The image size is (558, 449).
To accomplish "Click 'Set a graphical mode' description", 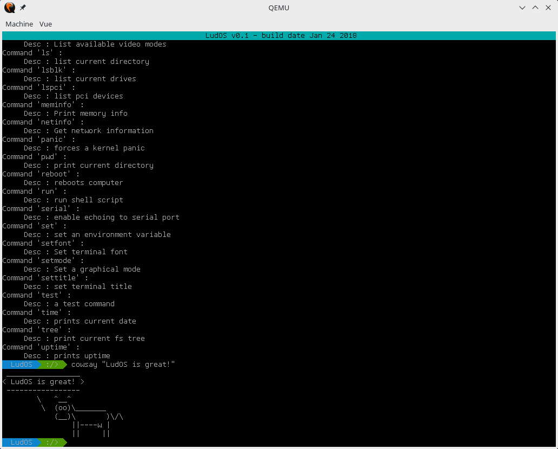I will pyautogui.click(x=97, y=269).
